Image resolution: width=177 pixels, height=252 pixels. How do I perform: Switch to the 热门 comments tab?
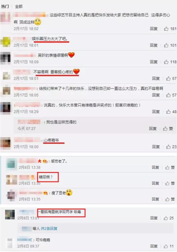tap(5, 6)
